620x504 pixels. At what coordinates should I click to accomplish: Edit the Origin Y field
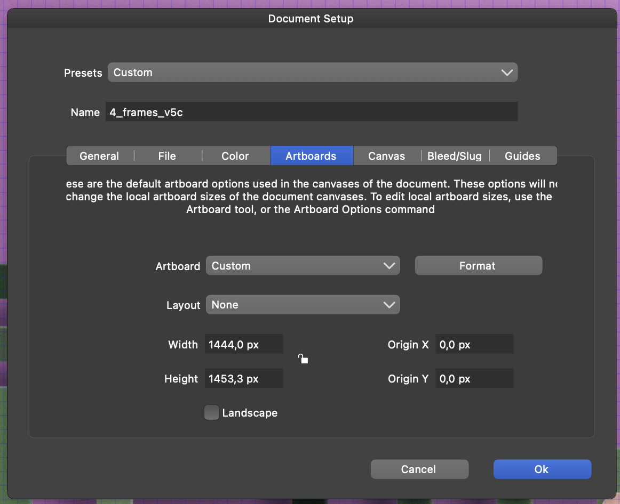(474, 379)
